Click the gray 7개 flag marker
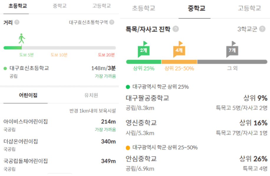The width and height of the screenshot is (270, 176). (x=232, y=51)
